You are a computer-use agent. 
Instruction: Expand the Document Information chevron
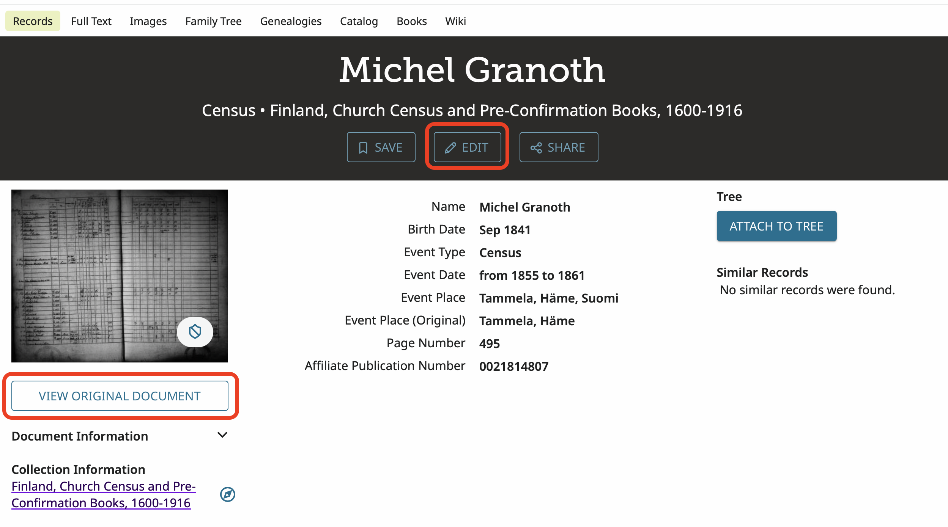[x=222, y=435]
